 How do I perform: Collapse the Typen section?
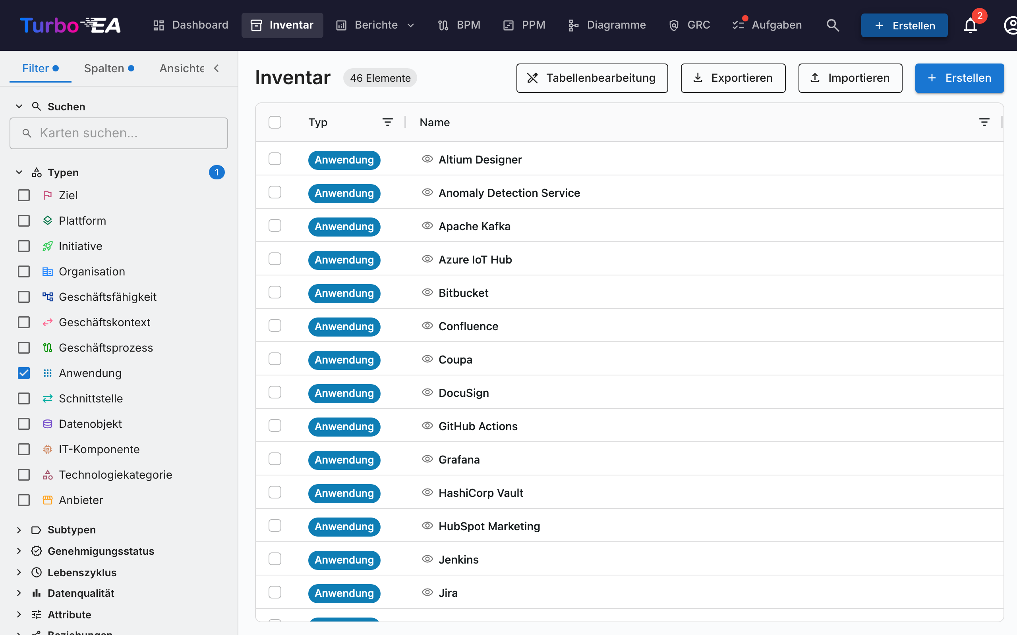(x=19, y=172)
